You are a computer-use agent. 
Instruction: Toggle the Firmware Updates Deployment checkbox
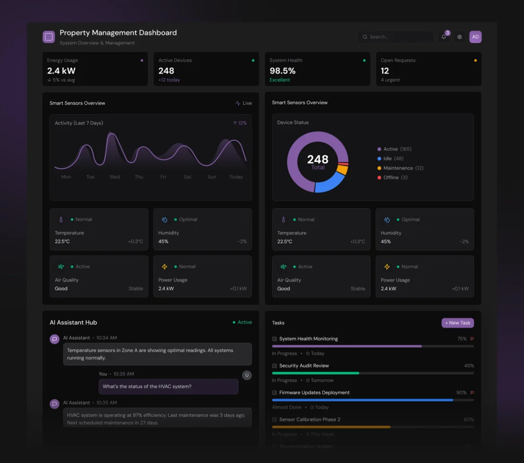[274, 392]
